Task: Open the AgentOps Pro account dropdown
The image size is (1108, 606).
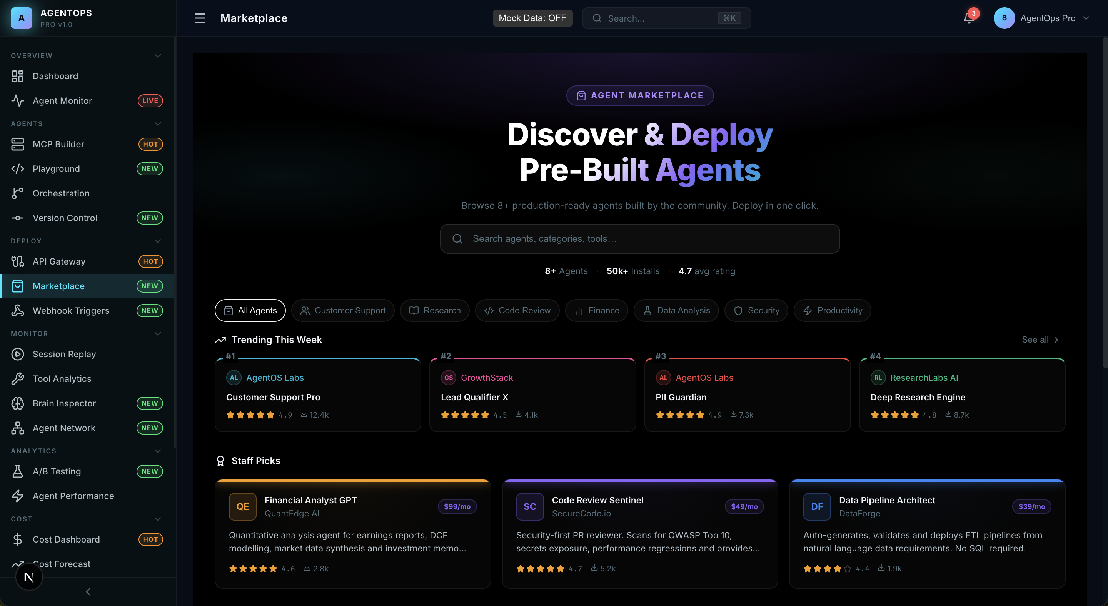Action: (1041, 18)
